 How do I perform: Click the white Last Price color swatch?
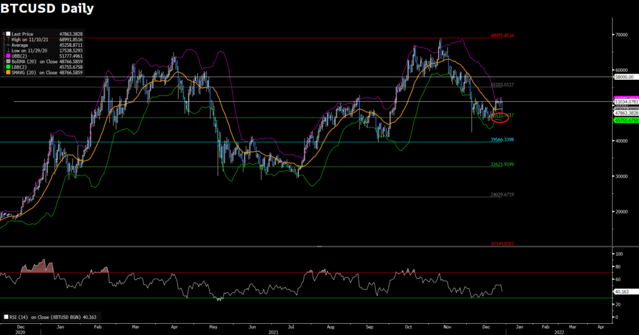[x=8, y=34]
